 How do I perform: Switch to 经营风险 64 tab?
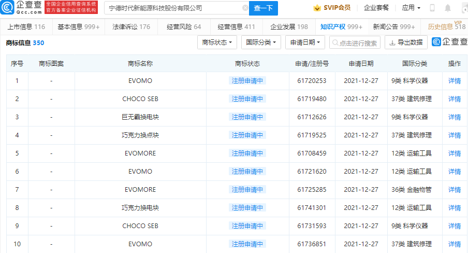(x=184, y=26)
